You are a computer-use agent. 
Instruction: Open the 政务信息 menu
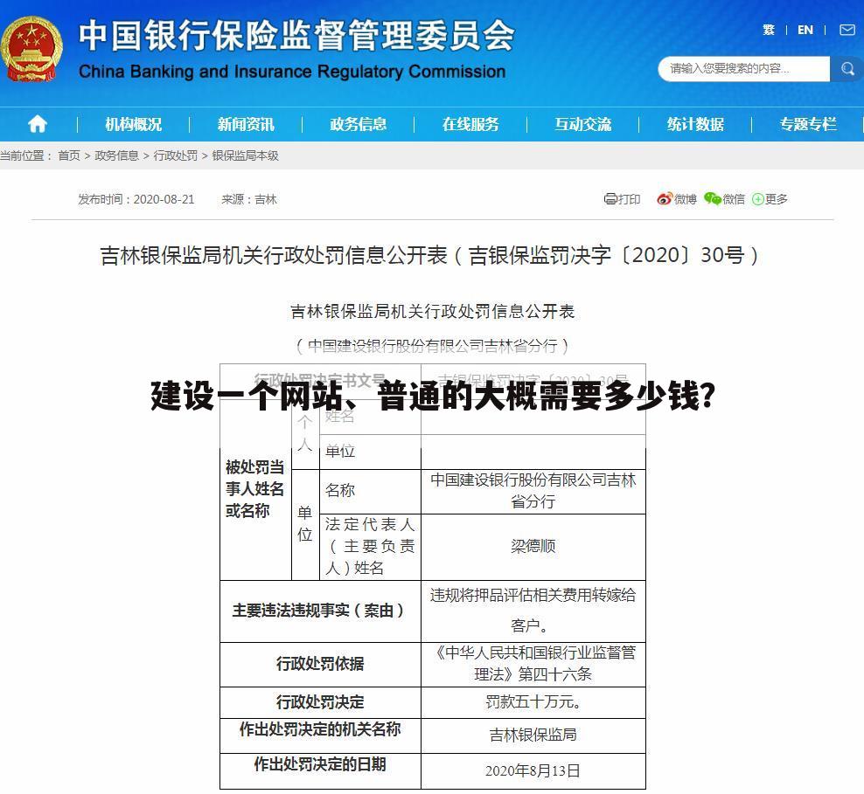tap(359, 124)
